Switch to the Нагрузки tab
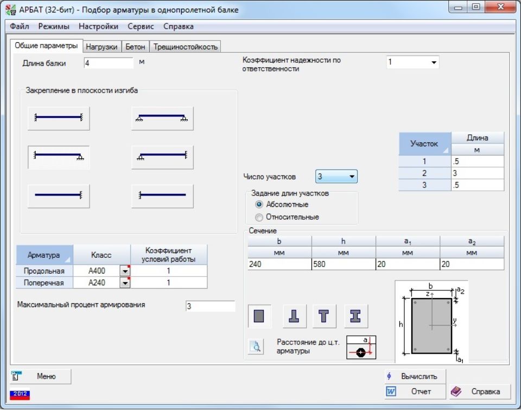The height and width of the screenshot is (410, 521). tap(101, 47)
